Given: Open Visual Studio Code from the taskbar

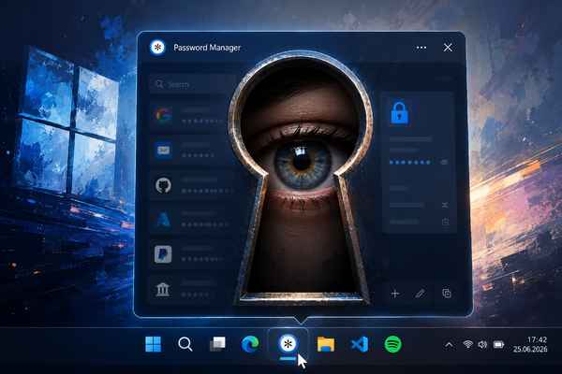Looking at the screenshot, I should [x=359, y=345].
